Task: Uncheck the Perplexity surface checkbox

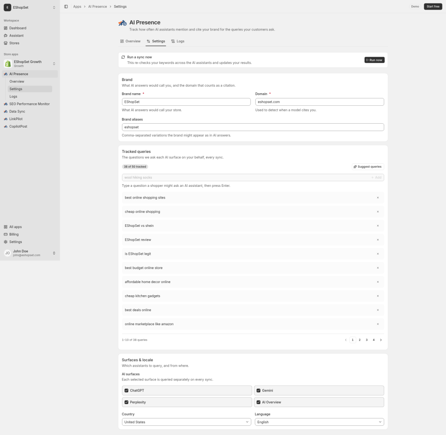Action: pyautogui.click(x=127, y=402)
